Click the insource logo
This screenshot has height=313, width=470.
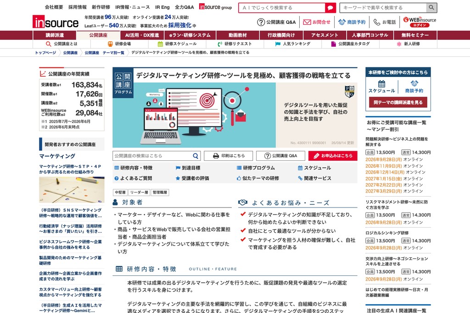56,22
